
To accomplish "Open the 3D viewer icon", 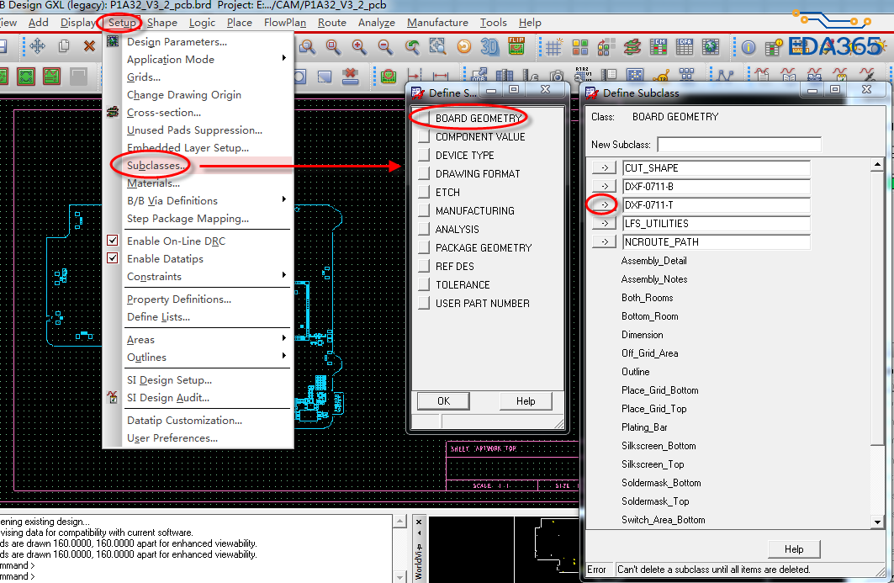I will 489,47.
